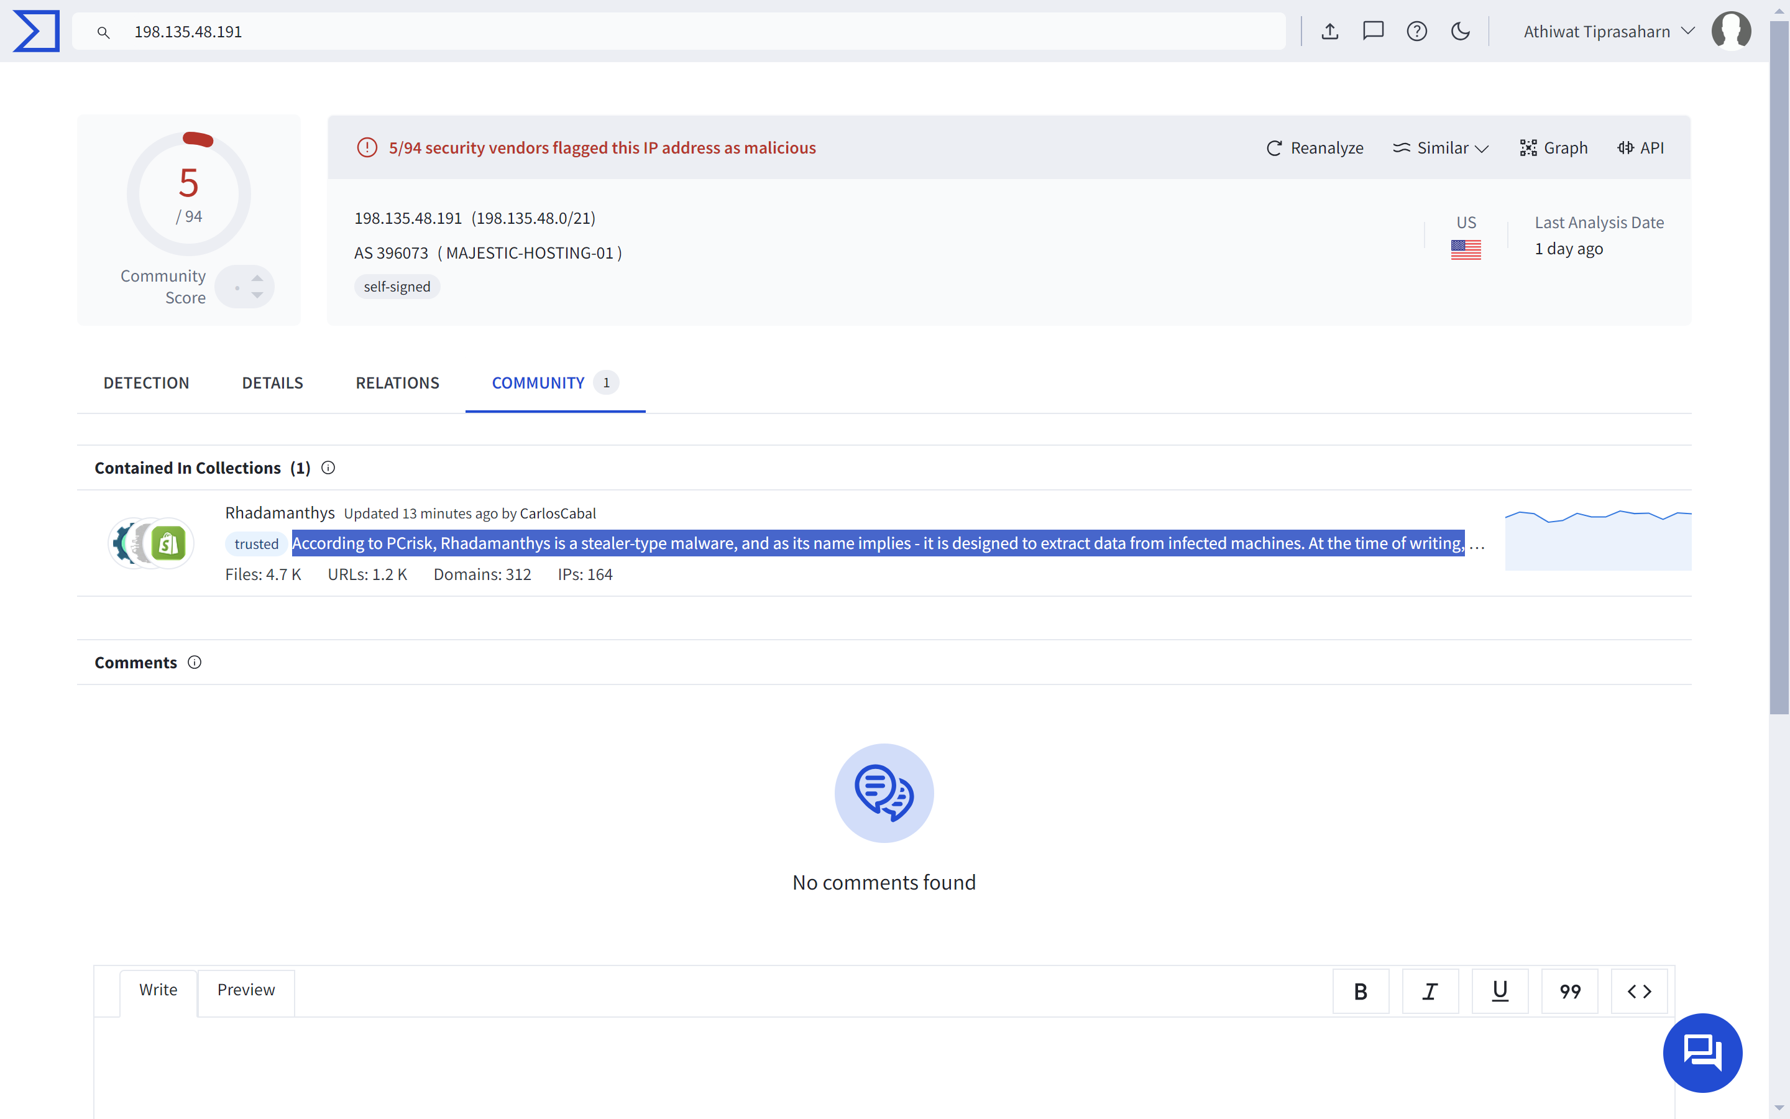The height and width of the screenshot is (1119, 1790).
Task: Toggle dark mode moon icon
Action: [x=1460, y=31]
